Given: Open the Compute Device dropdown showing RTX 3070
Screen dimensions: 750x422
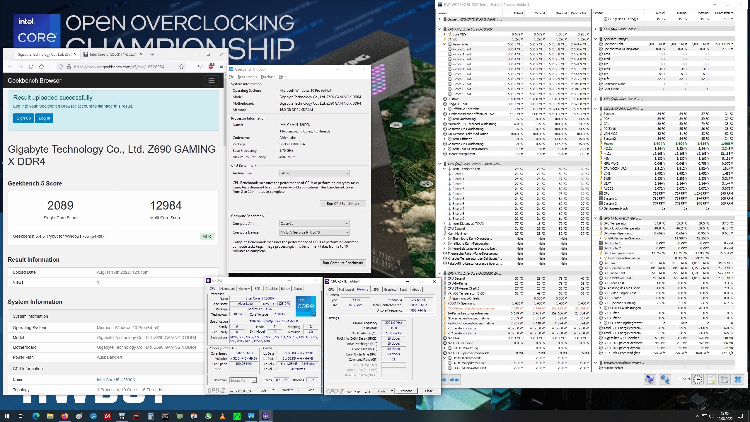Looking at the screenshot, I should point(314,232).
